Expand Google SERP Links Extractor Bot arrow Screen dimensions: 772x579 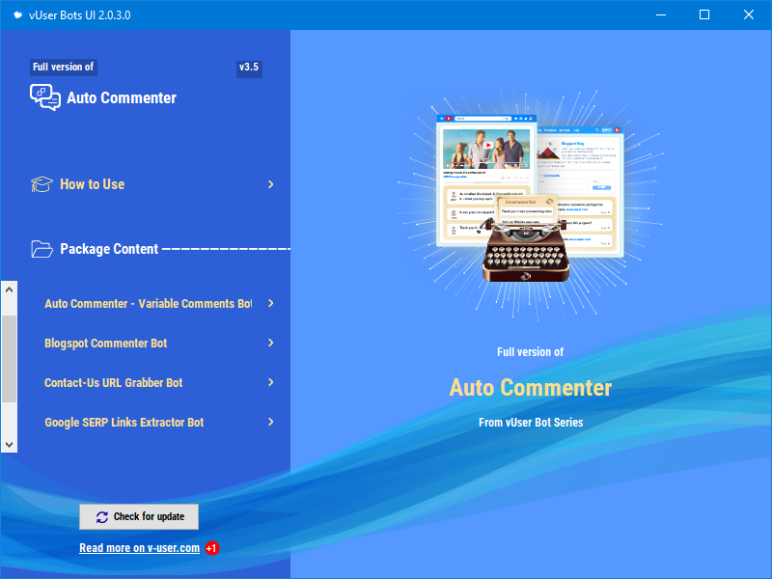pyautogui.click(x=271, y=422)
